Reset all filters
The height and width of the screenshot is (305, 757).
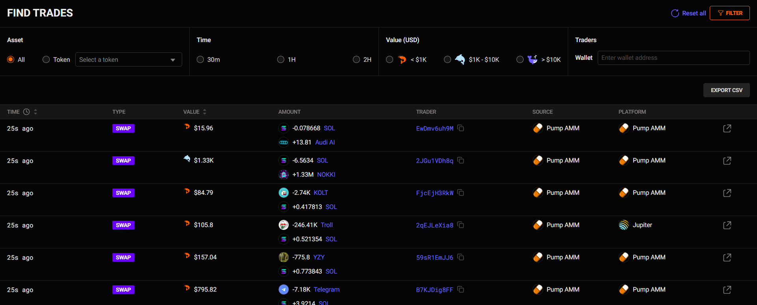pyautogui.click(x=688, y=13)
